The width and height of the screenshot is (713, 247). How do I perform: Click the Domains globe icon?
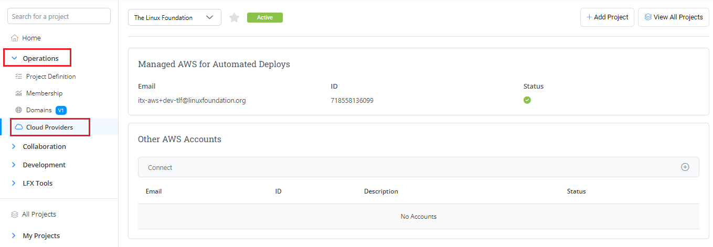pos(19,110)
